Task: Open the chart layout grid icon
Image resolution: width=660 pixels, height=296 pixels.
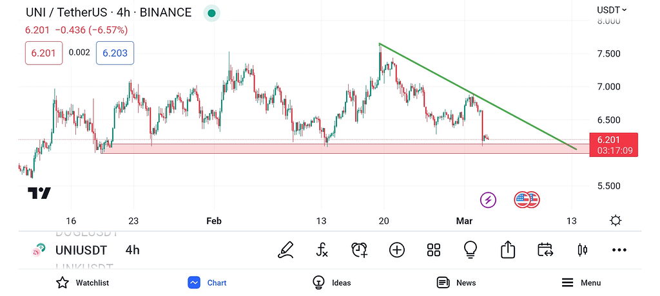Action: (433, 250)
